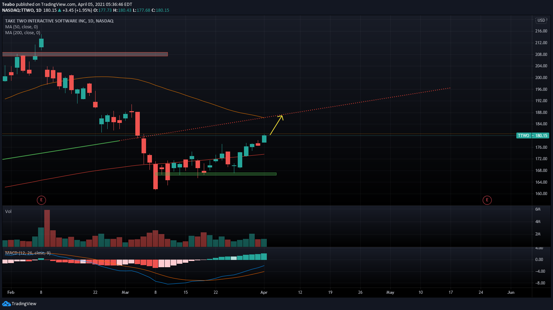Screen dimensions: 553x310
Task: Click the 'Teabo published on TradingView.com' header
Action: pyautogui.click(x=67, y=4)
